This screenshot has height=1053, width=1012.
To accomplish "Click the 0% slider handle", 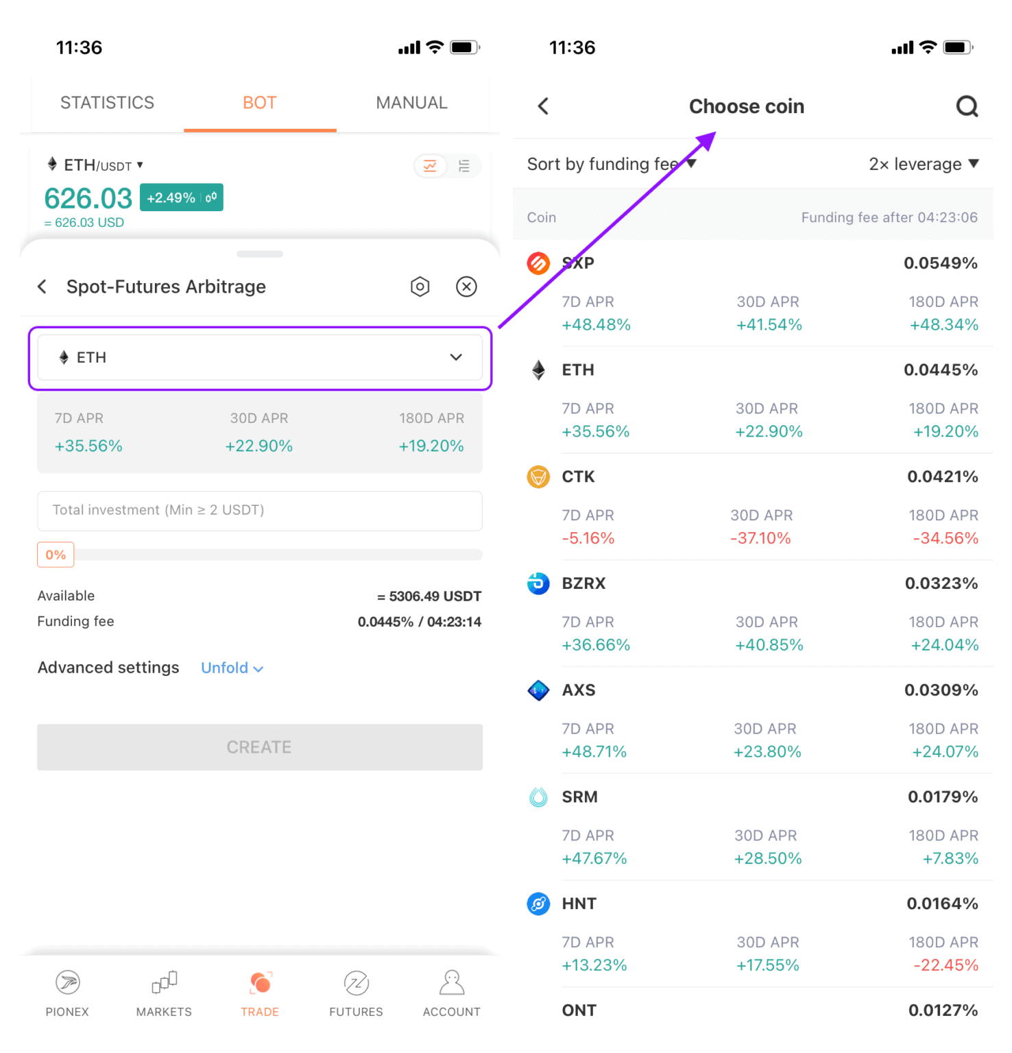I will (56, 555).
